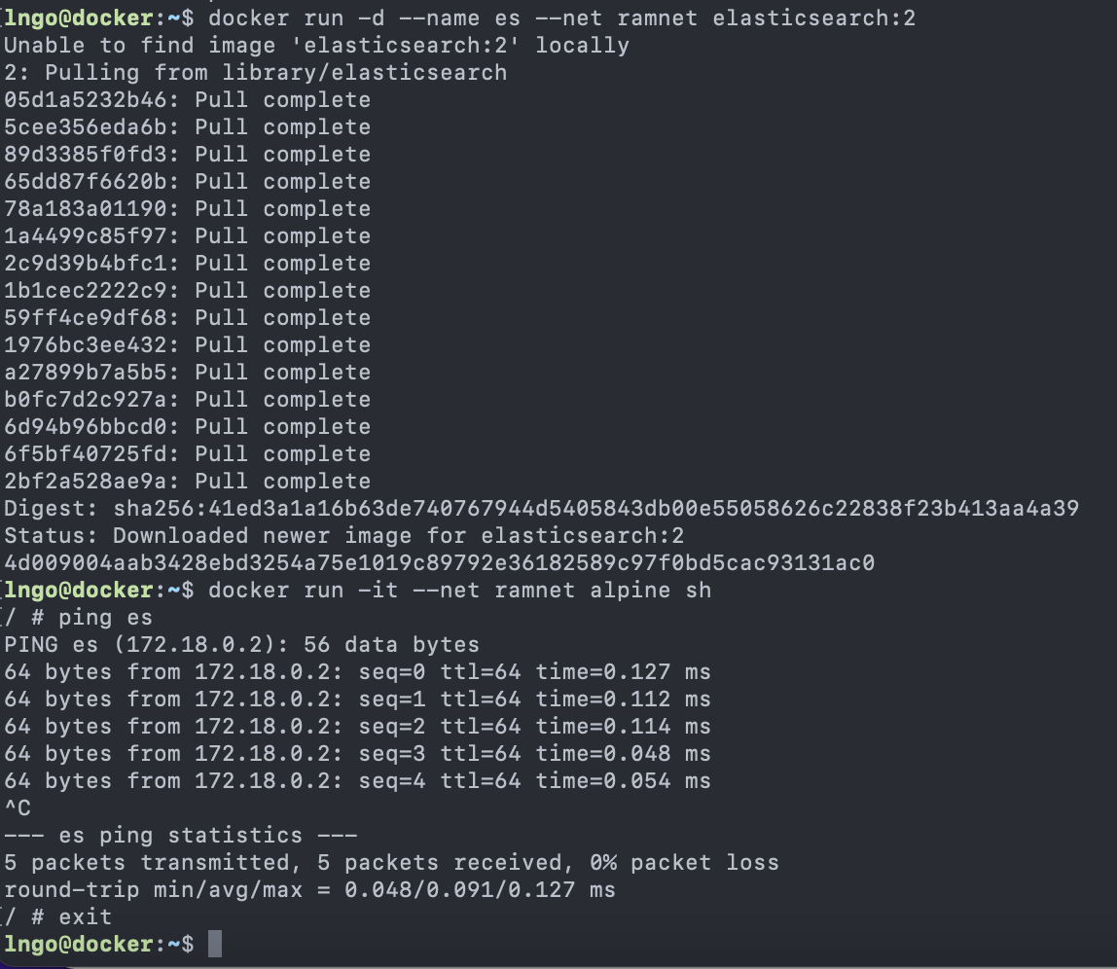1117x969 pixels.
Task: Click the '2: Pulling from library/elasticsearch' line
Action: click(255, 72)
